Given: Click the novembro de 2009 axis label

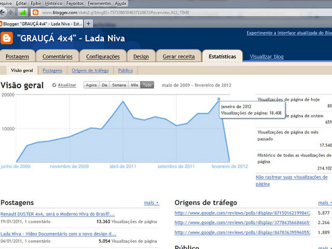Looking at the screenshot, I should tap(69, 167).
